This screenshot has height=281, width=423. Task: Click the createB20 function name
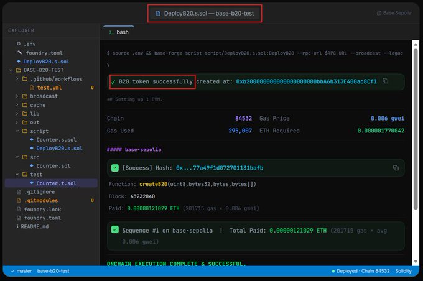pos(153,184)
